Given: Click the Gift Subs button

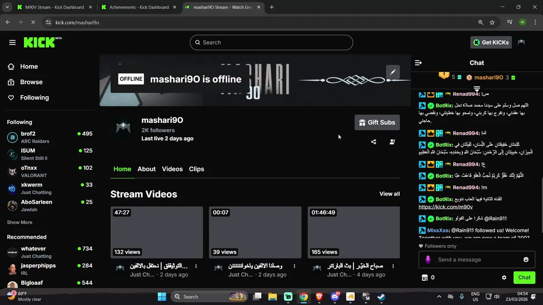Looking at the screenshot, I should point(377,122).
